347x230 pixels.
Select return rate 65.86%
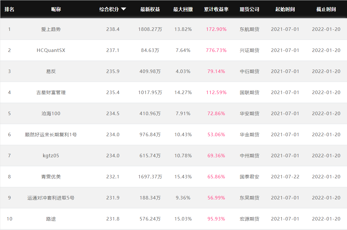point(216,177)
